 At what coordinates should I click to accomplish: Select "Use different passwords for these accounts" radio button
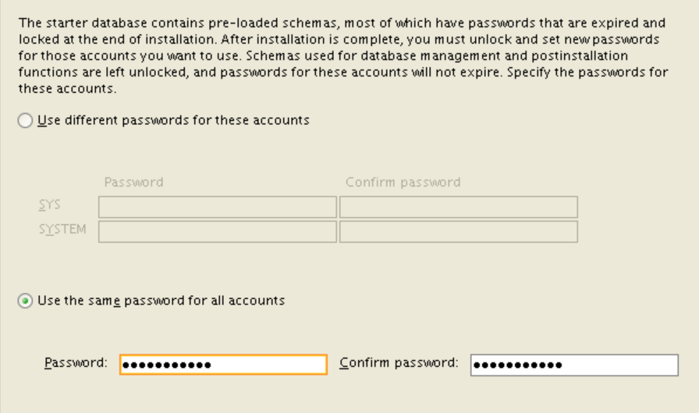click(x=26, y=121)
